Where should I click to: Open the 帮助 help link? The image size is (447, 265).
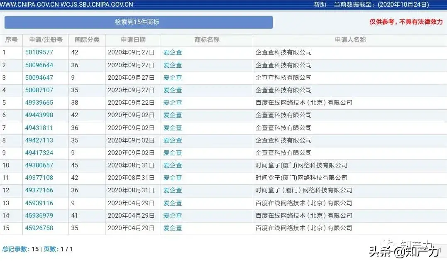pyautogui.click(x=320, y=5)
